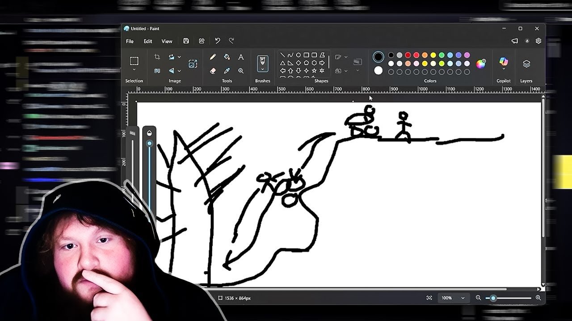Click the zoom out magnifier in the status bar
This screenshot has width=572, height=321.
click(478, 298)
